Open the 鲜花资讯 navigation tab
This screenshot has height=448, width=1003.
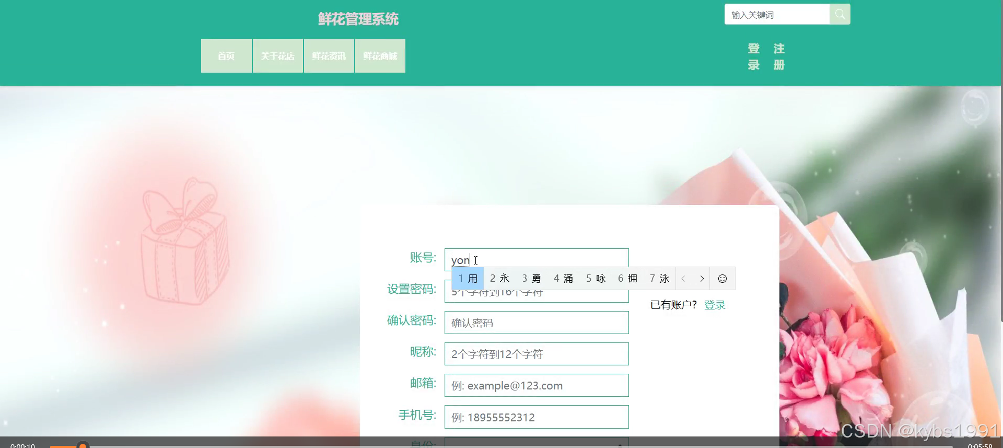[329, 56]
